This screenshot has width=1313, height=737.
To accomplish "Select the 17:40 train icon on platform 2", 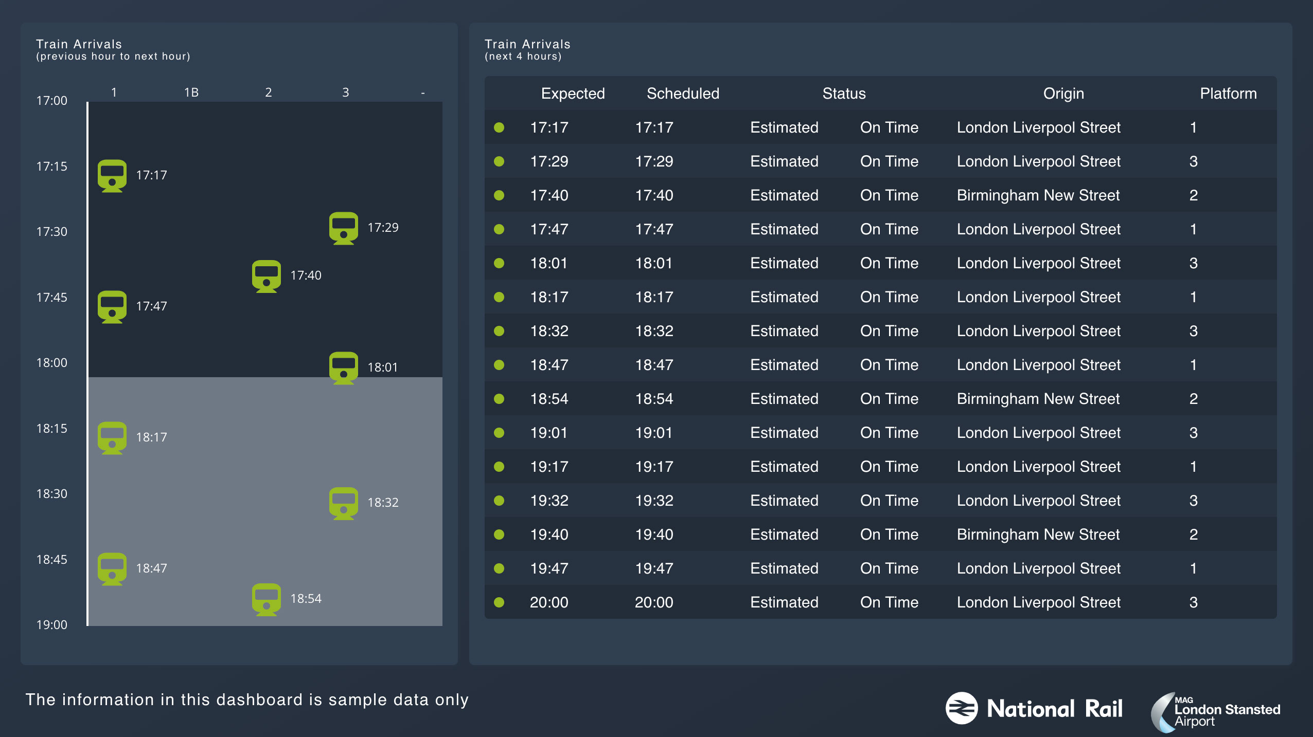I will click(266, 276).
